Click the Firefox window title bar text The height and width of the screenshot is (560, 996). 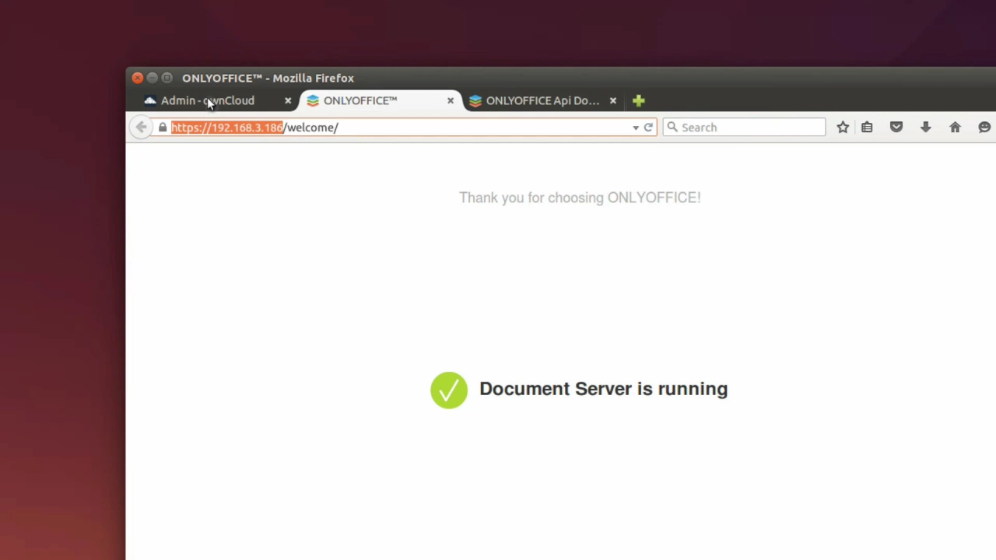click(x=268, y=78)
